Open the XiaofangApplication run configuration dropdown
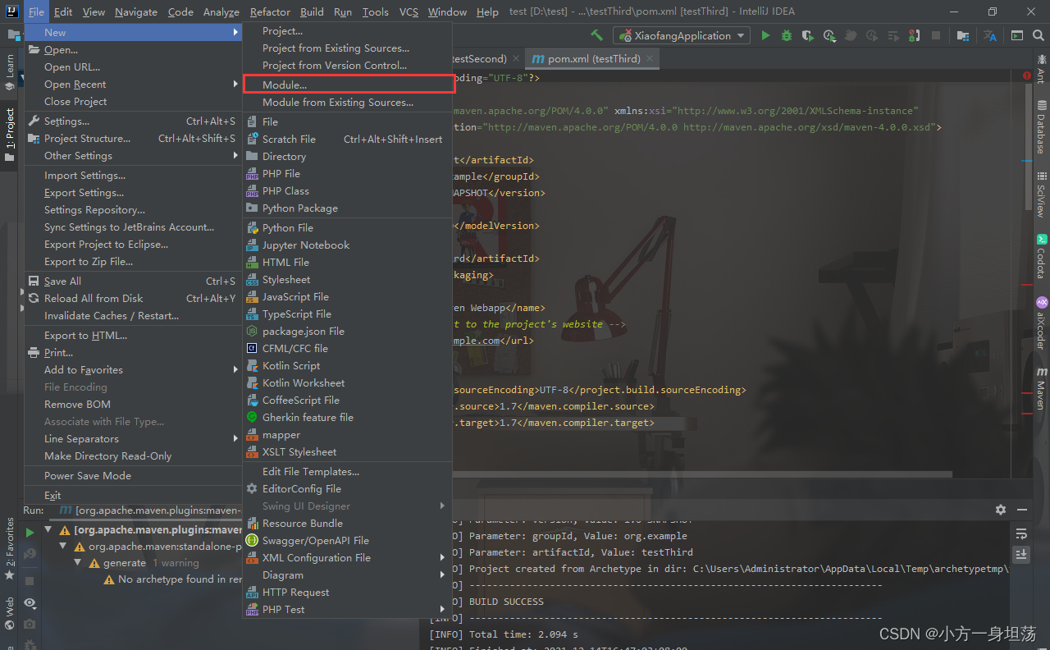Screen dimensions: 1050x650 pyautogui.click(x=681, y=35)
